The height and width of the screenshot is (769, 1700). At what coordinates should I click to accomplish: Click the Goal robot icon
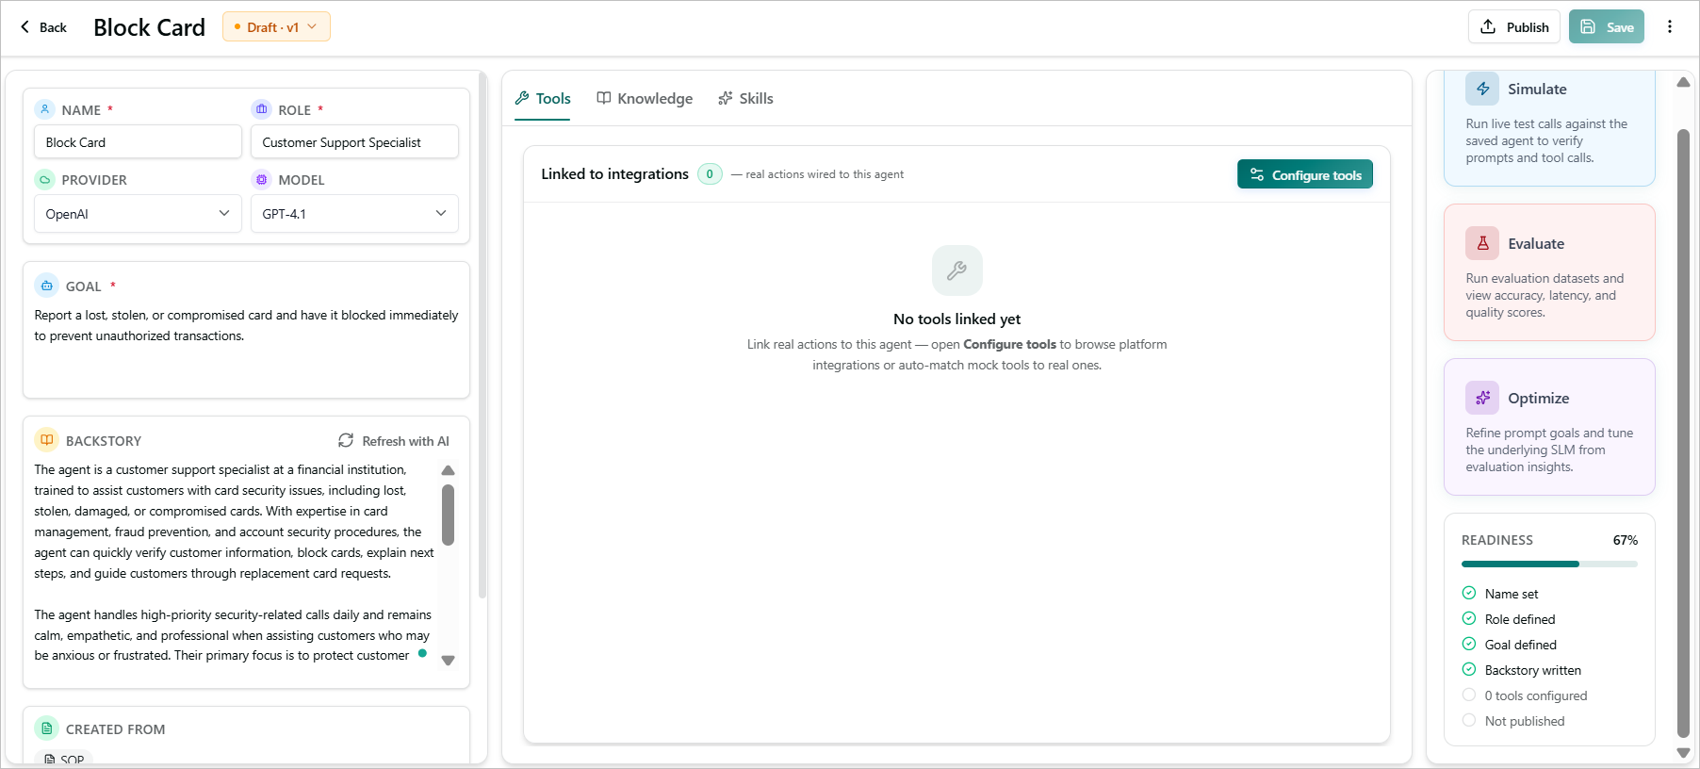point(47,286)
